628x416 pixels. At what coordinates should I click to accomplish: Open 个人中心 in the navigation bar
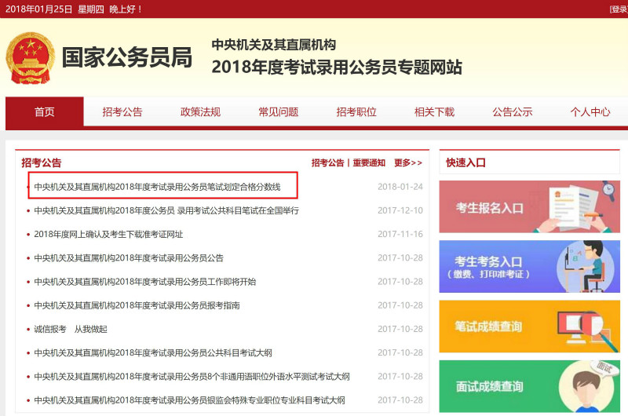click(590, 111)
